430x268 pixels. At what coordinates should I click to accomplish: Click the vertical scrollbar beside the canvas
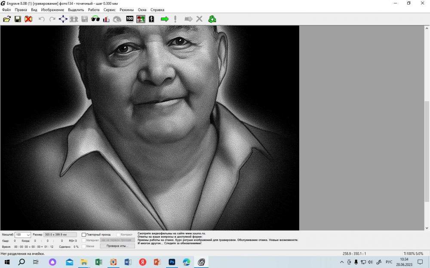[427, 129]
